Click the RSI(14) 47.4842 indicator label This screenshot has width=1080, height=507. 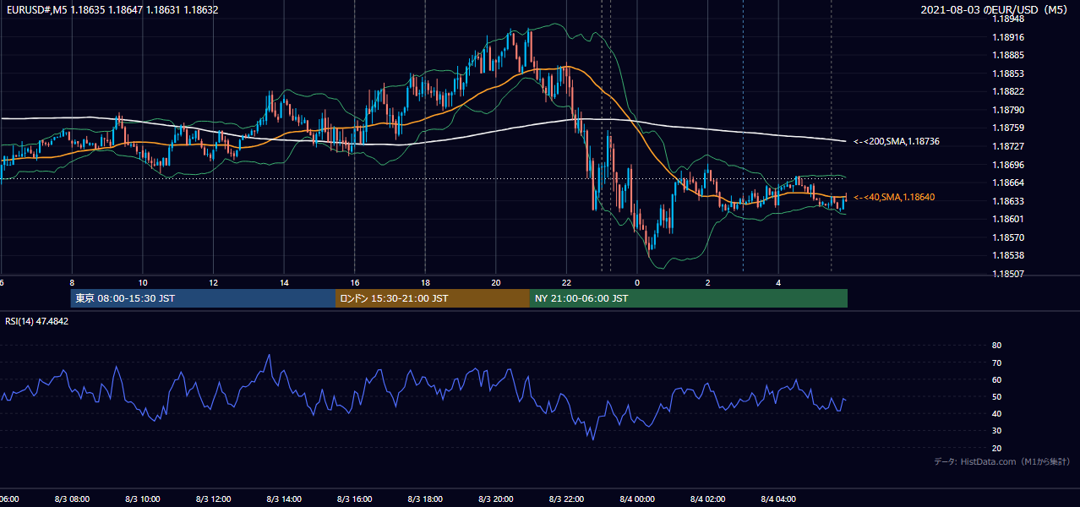37,321
